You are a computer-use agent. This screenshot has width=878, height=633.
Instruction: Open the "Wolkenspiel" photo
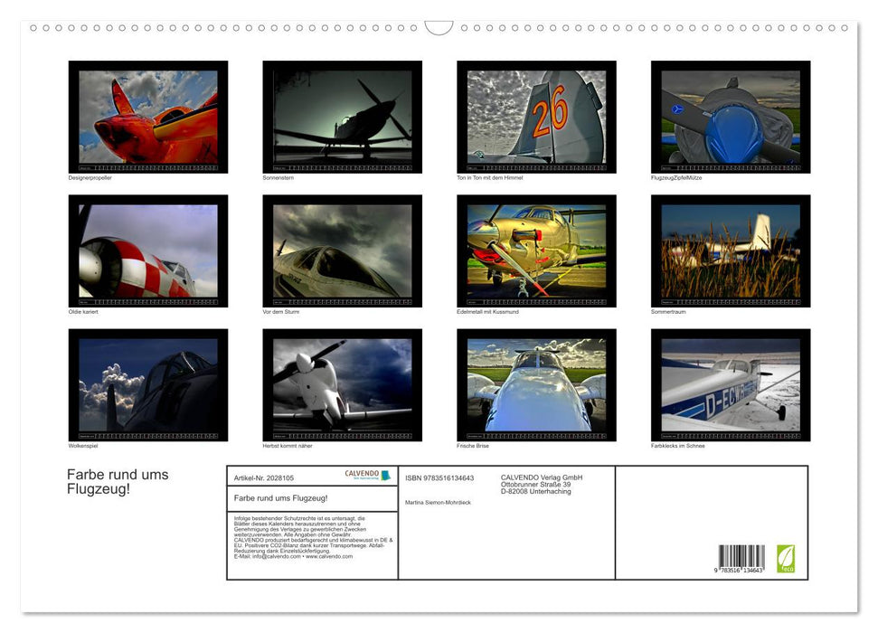(147, 384)
